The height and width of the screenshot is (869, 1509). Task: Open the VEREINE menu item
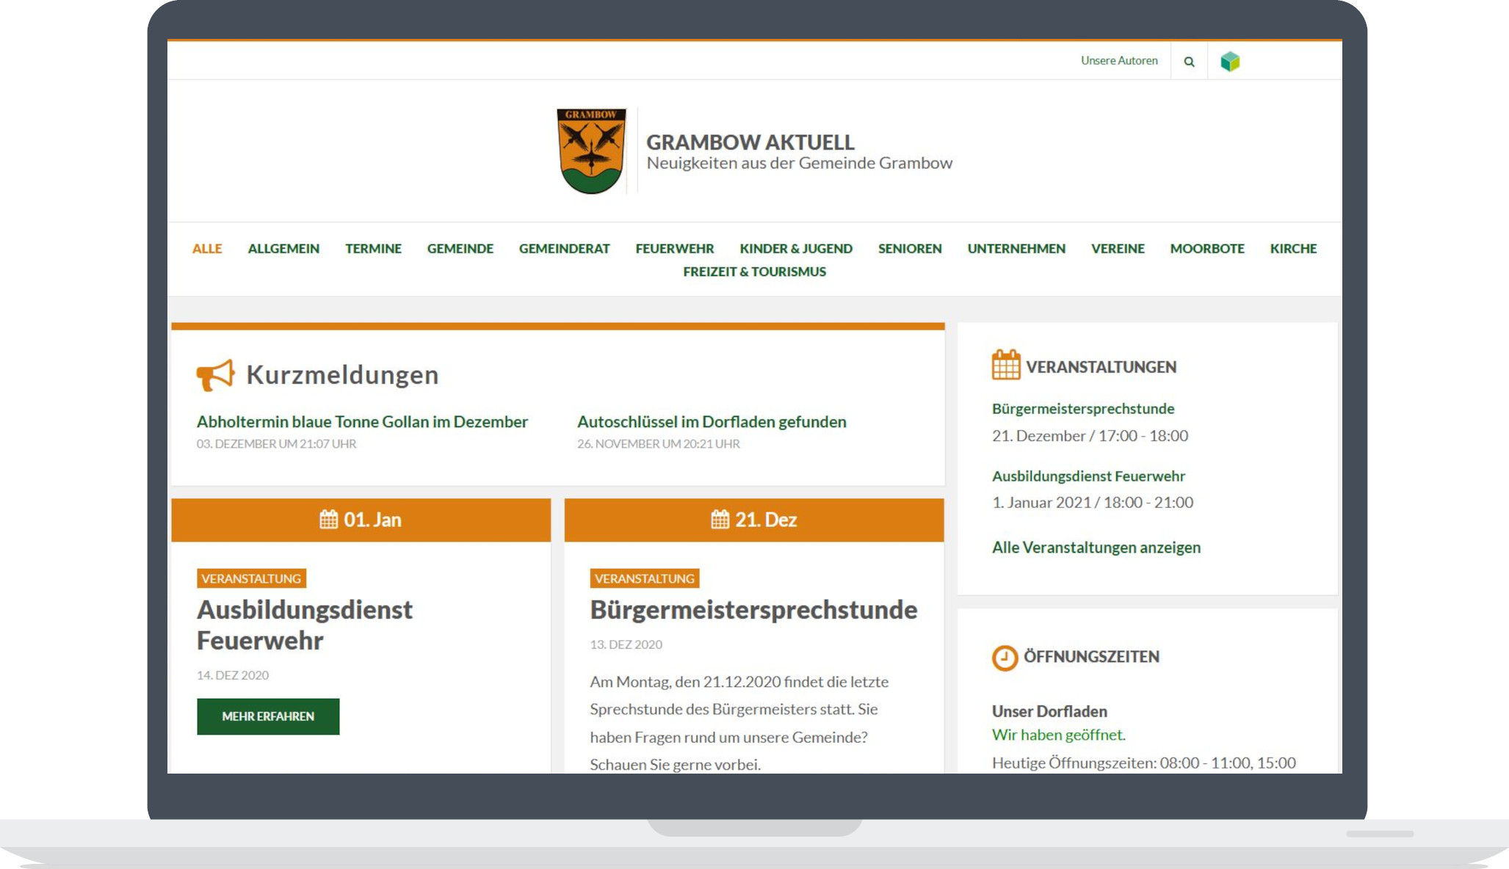click(1118, 249)
